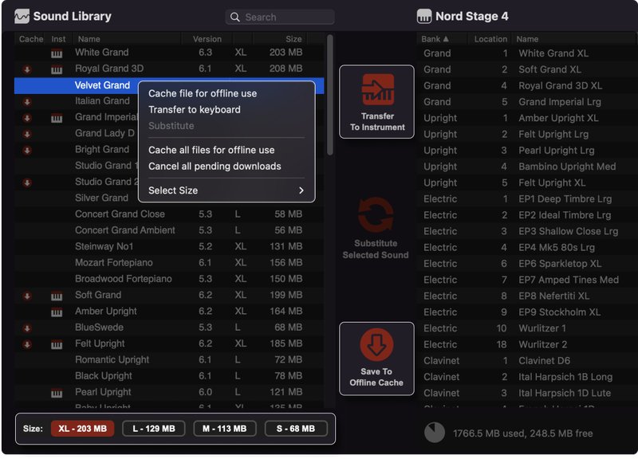638x459 pixels.
Task: Click the Sound Library scrollbar
Action: click(x=330, y=94)
